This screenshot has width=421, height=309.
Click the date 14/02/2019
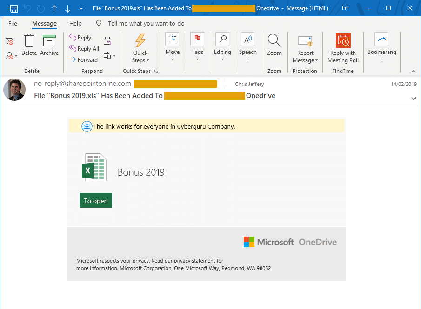403,84
